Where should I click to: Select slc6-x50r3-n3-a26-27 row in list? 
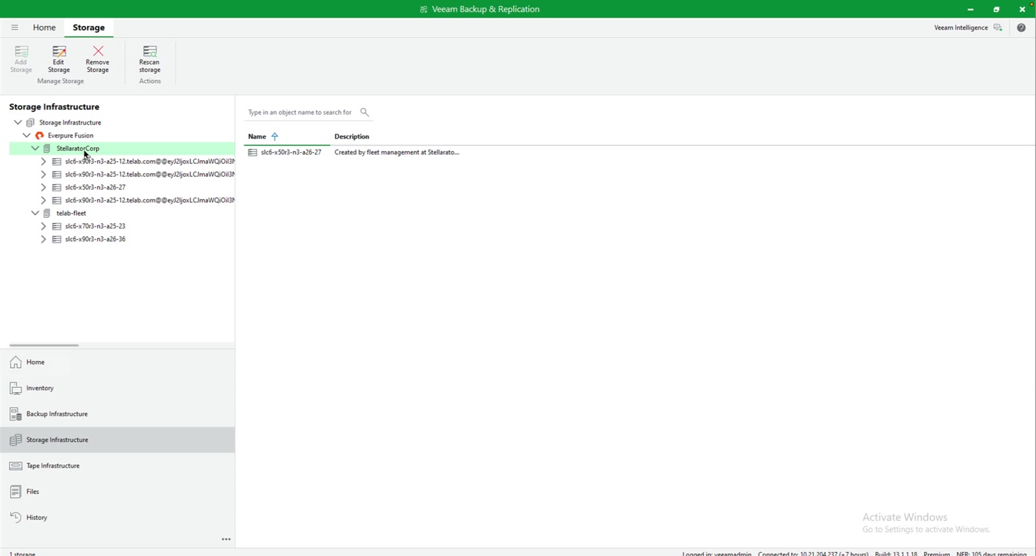point(291,152)
